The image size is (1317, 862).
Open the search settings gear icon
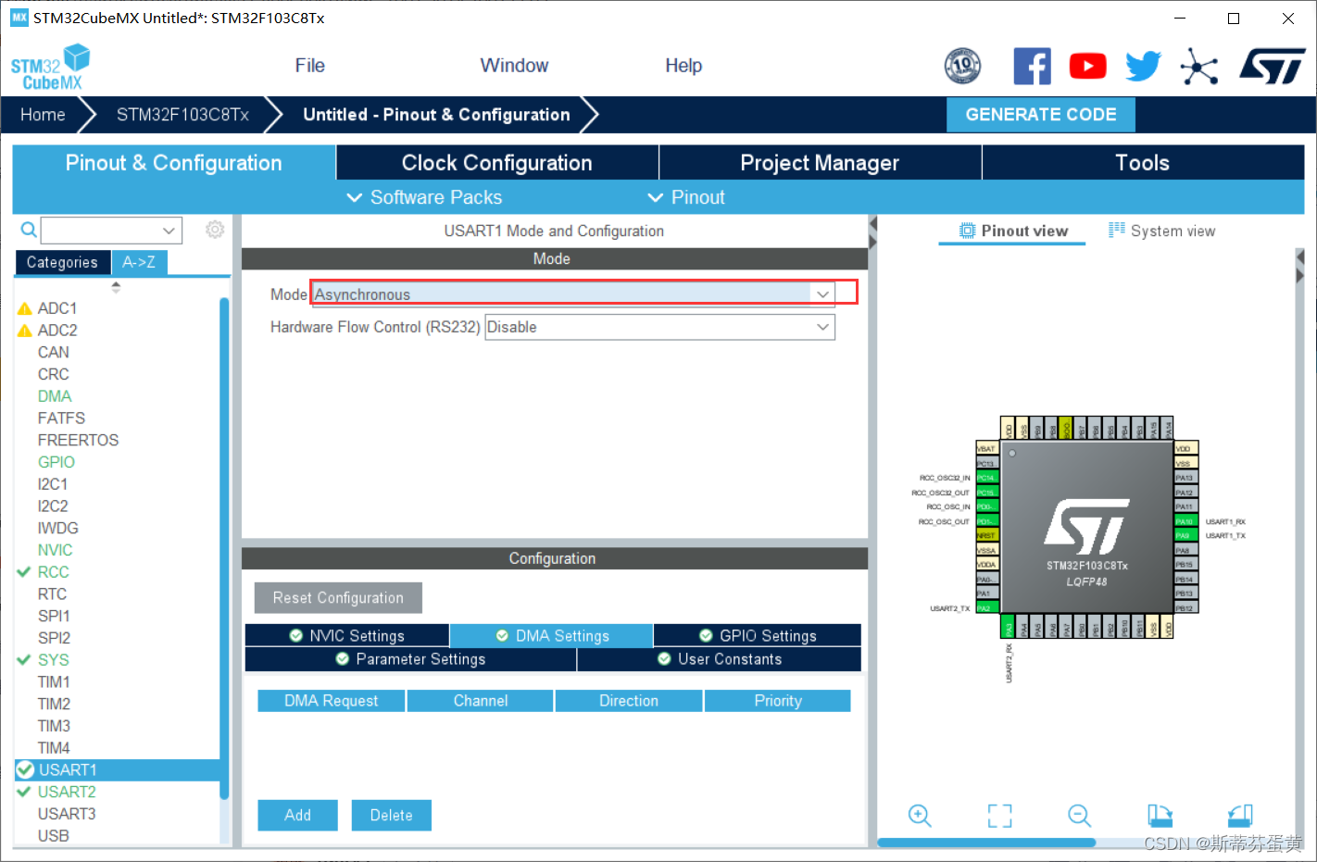click(215, 230)
